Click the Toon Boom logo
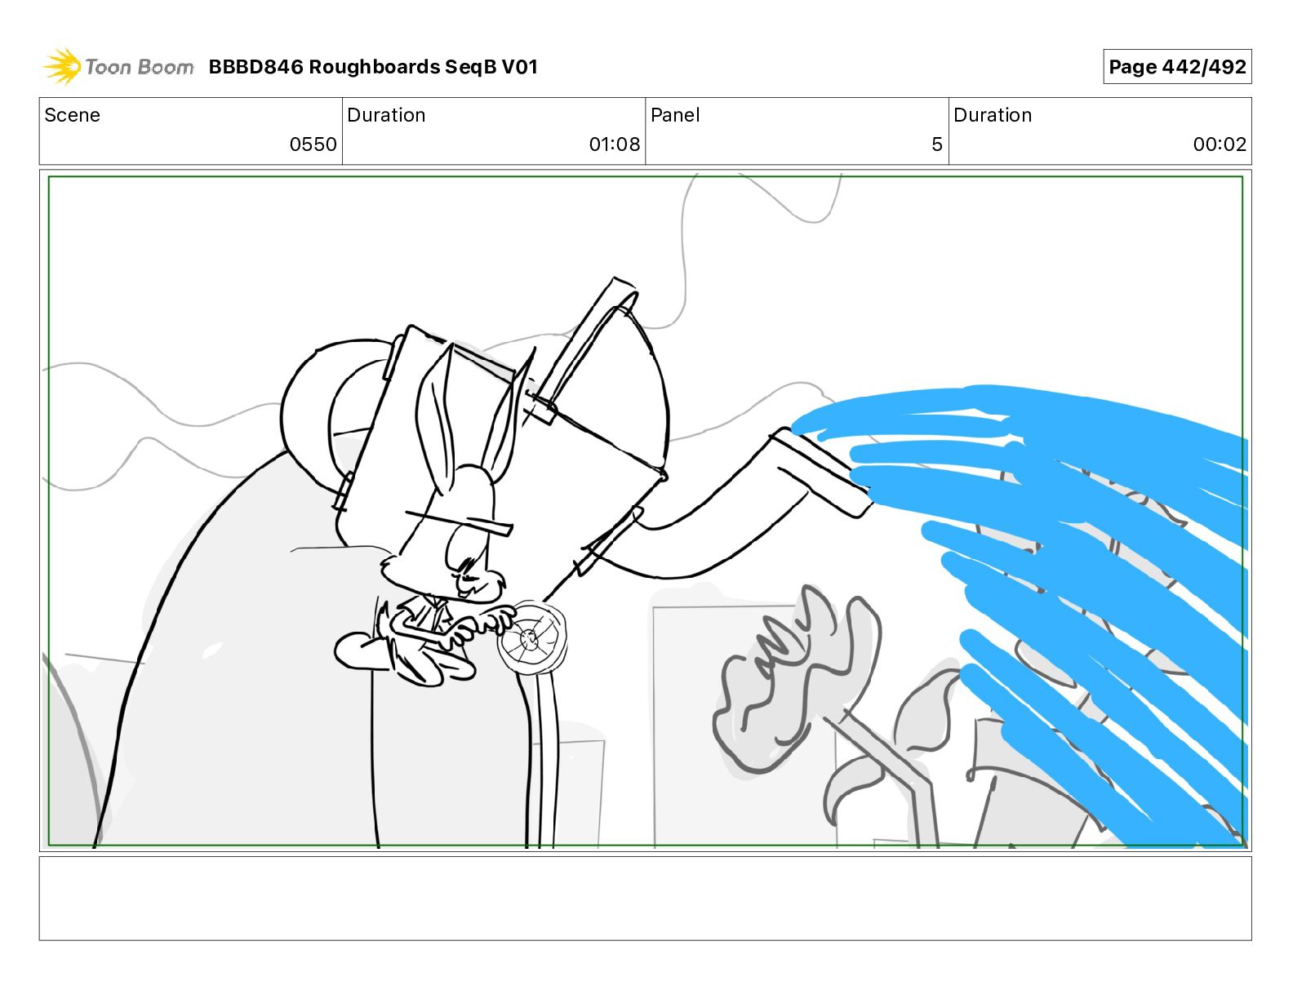 [118, 67]
